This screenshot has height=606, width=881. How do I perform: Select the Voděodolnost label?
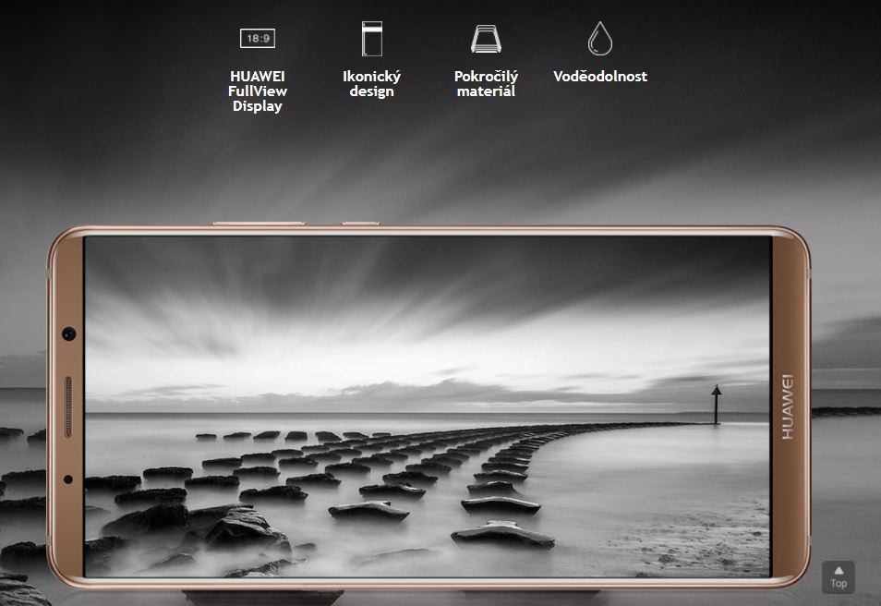pyautogui.click(x=600, y=77)
